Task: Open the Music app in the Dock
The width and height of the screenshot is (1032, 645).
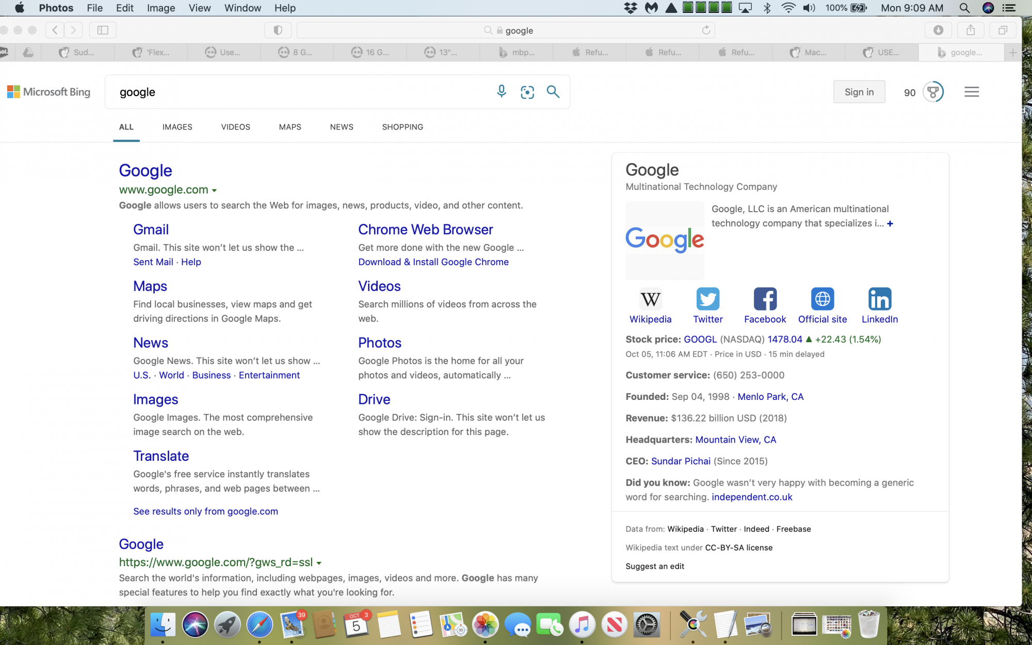Action: [x=582, y=624]
